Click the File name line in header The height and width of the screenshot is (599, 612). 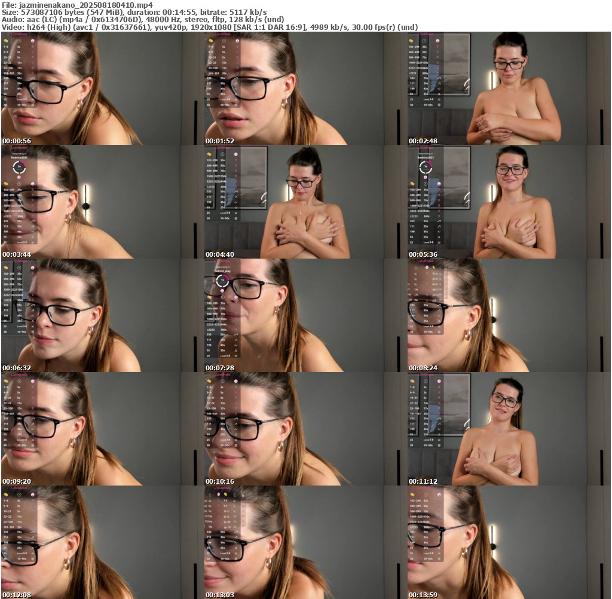77,5
